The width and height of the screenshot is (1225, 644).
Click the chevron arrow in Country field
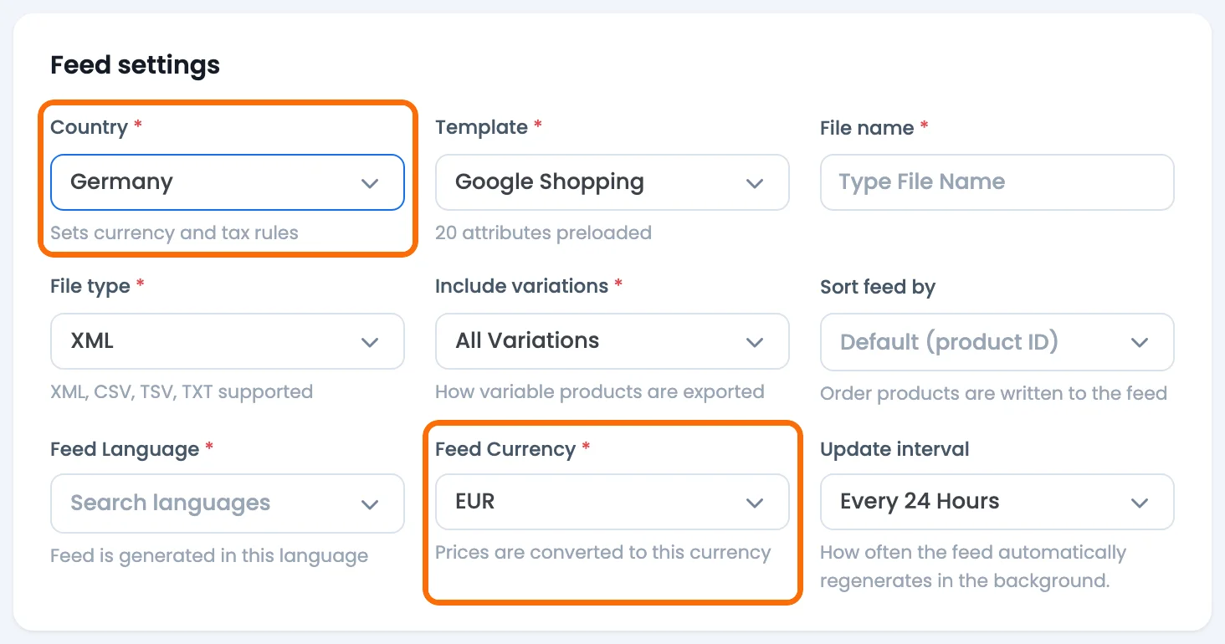(x=370, y=183)
